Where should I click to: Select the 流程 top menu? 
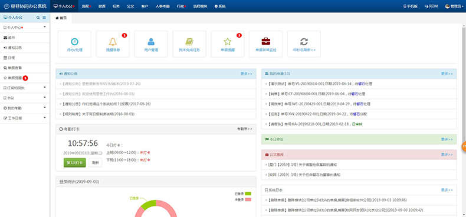point(86,6)
